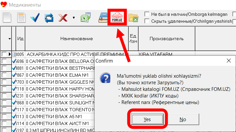236x132 pixels.
Task: Decline download with the No button
Action: (183, 119)
